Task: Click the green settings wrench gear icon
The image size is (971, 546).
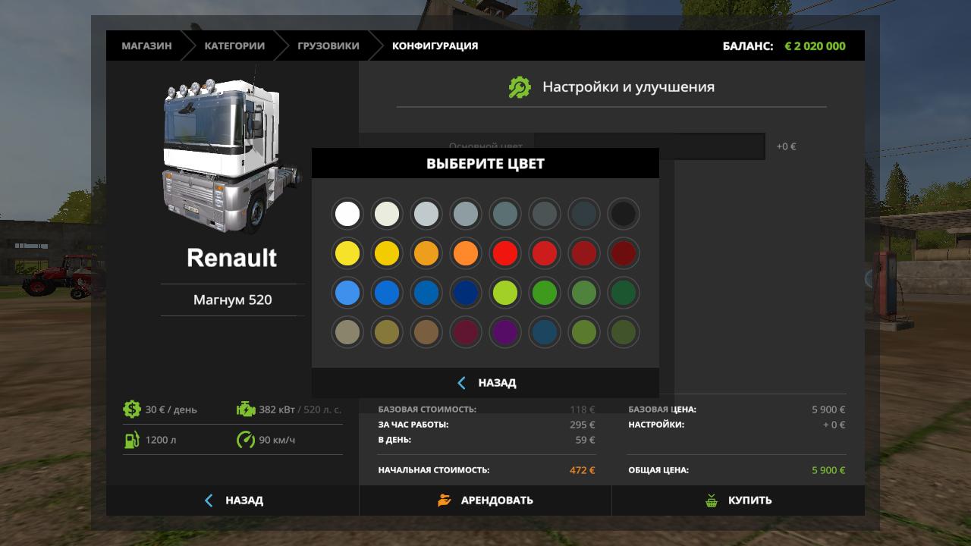Action: click(x=520, y=87)
